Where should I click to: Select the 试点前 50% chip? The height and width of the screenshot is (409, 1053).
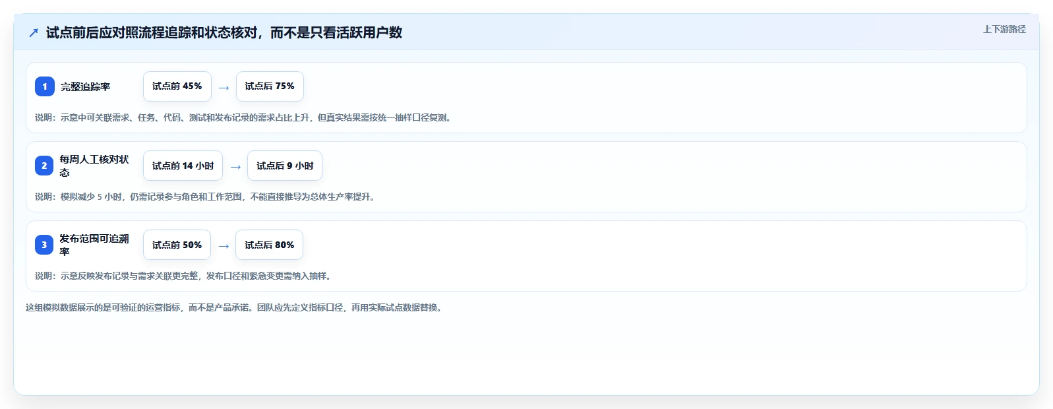[177, 245]
